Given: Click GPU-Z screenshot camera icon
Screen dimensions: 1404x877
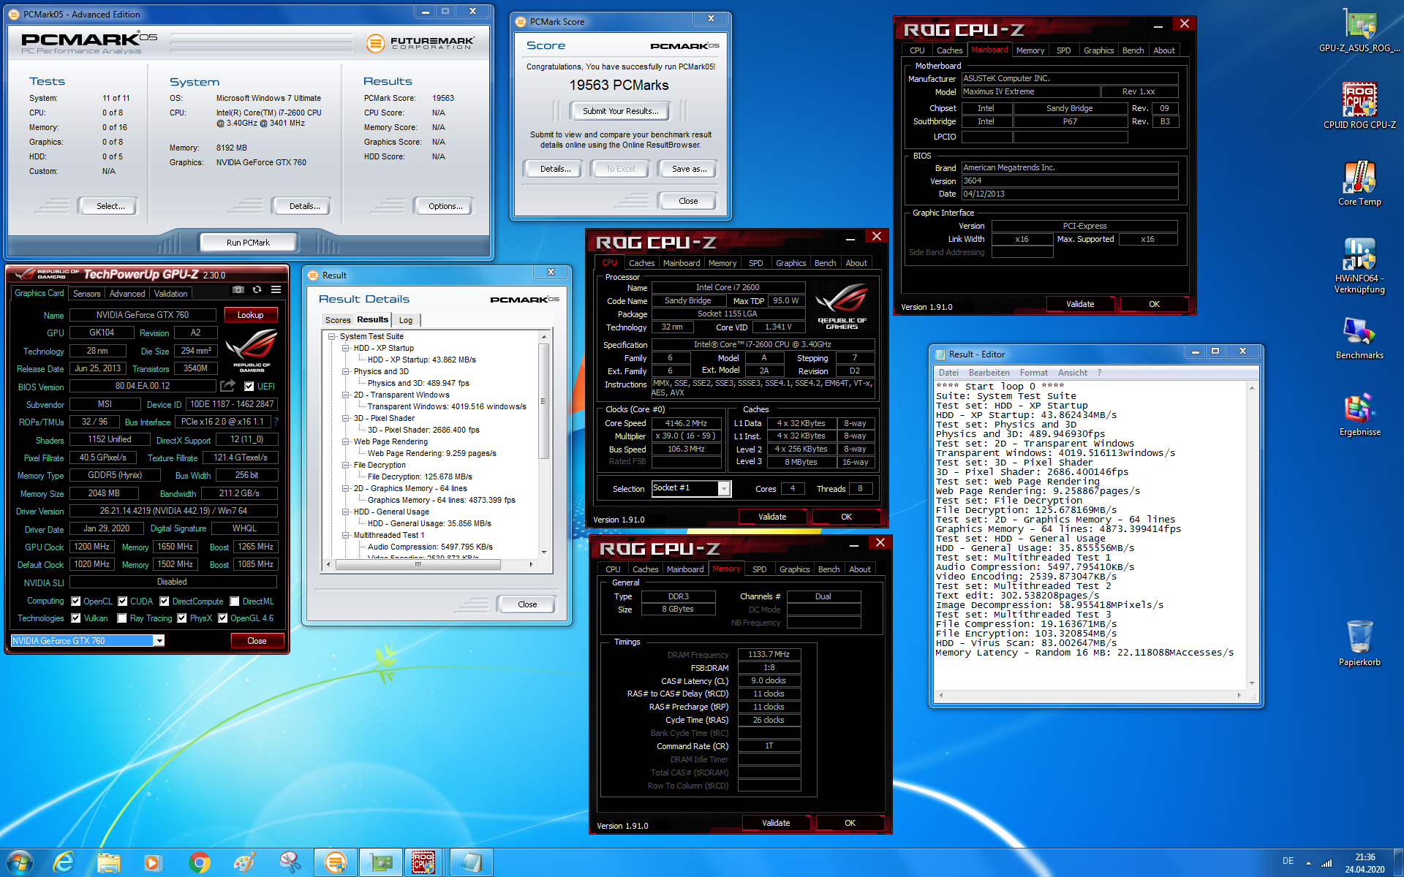Looking at the screenshot, I should coord(238,290).
